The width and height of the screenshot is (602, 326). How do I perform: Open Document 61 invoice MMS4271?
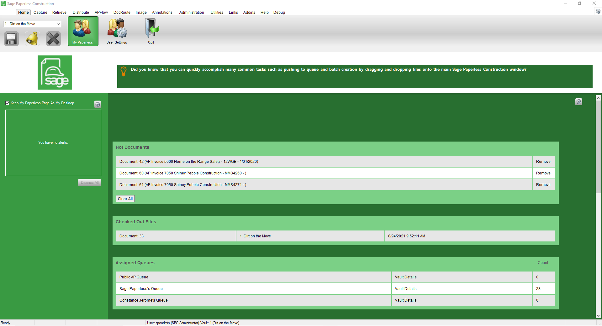[324, 185]
